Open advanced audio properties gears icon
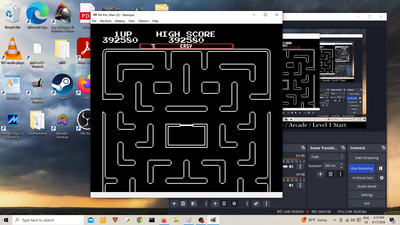 tap(256, 203)
